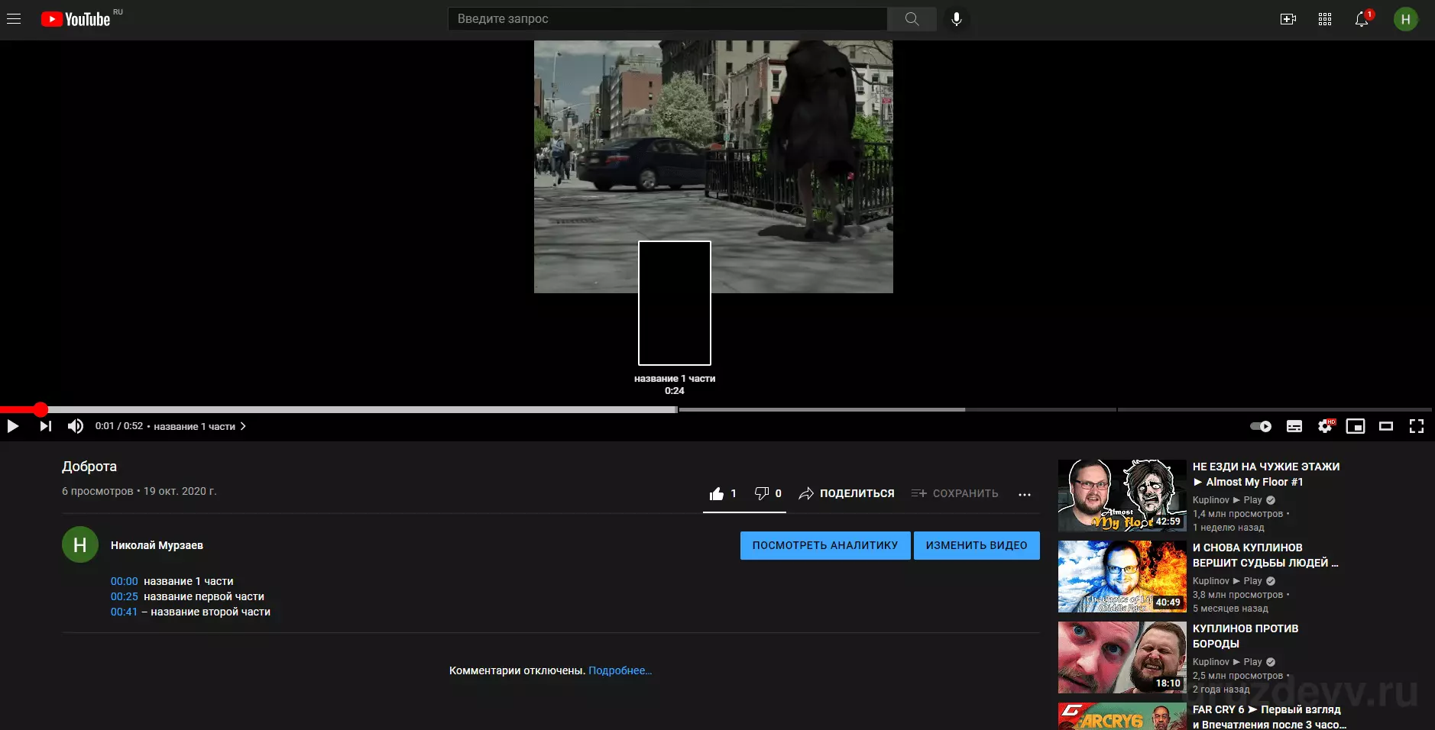Image resolution: width=1435 pixels, height=730 pixels.
Task: Skip to the next video
Action: tap(46, 426)
